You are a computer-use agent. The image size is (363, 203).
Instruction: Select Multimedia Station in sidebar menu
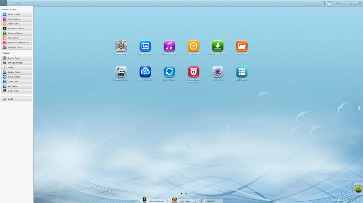(x=16, y=28)
